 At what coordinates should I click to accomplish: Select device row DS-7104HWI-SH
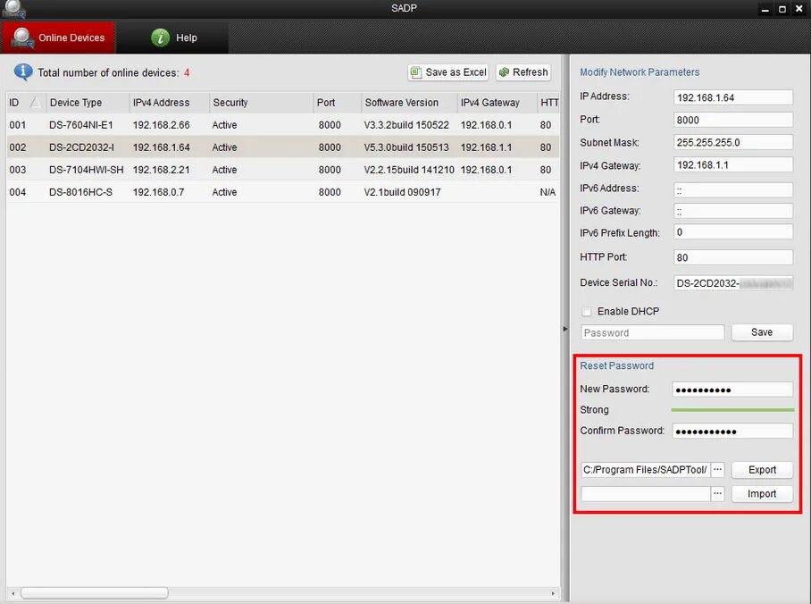click(282, 169)
